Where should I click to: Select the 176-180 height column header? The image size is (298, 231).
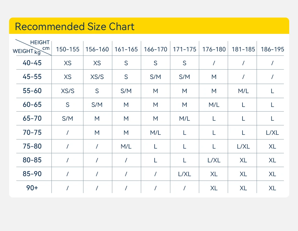point(214,49)
